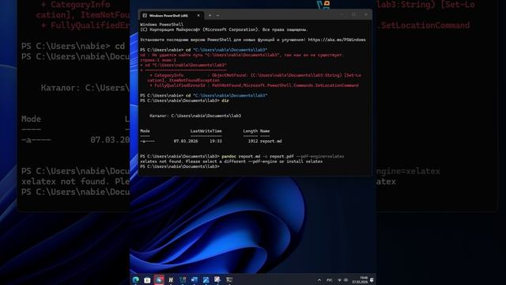Click the last empty PowerShell prompt line
506x285 pixels.
(180, 167)
